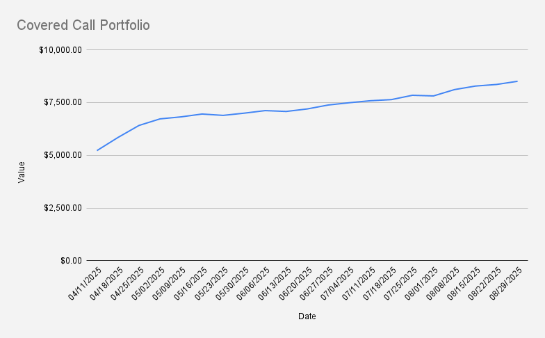Click the 06/06/2025 date label

(x=253, y=284)
